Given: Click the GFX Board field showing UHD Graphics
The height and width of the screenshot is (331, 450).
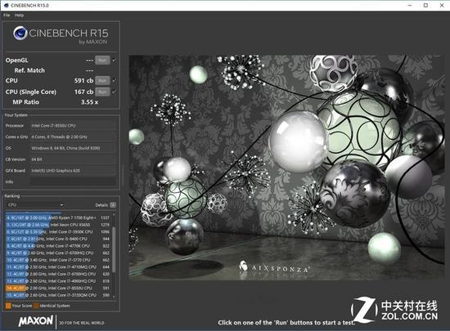Looking at the screenshot, I should [73, 171].
